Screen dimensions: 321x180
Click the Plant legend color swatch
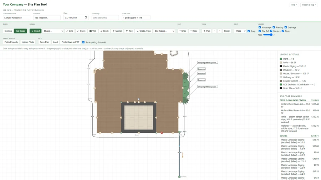pyautogui.click(x=281, y=59)
